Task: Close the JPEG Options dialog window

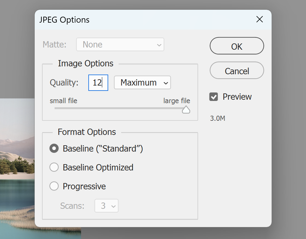Action: click(x=260, y=19)
